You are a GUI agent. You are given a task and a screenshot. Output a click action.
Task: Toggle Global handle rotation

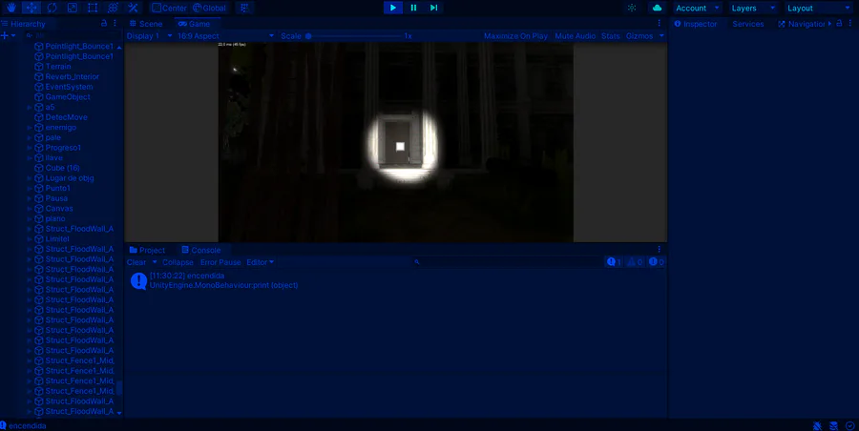(209, 8)
